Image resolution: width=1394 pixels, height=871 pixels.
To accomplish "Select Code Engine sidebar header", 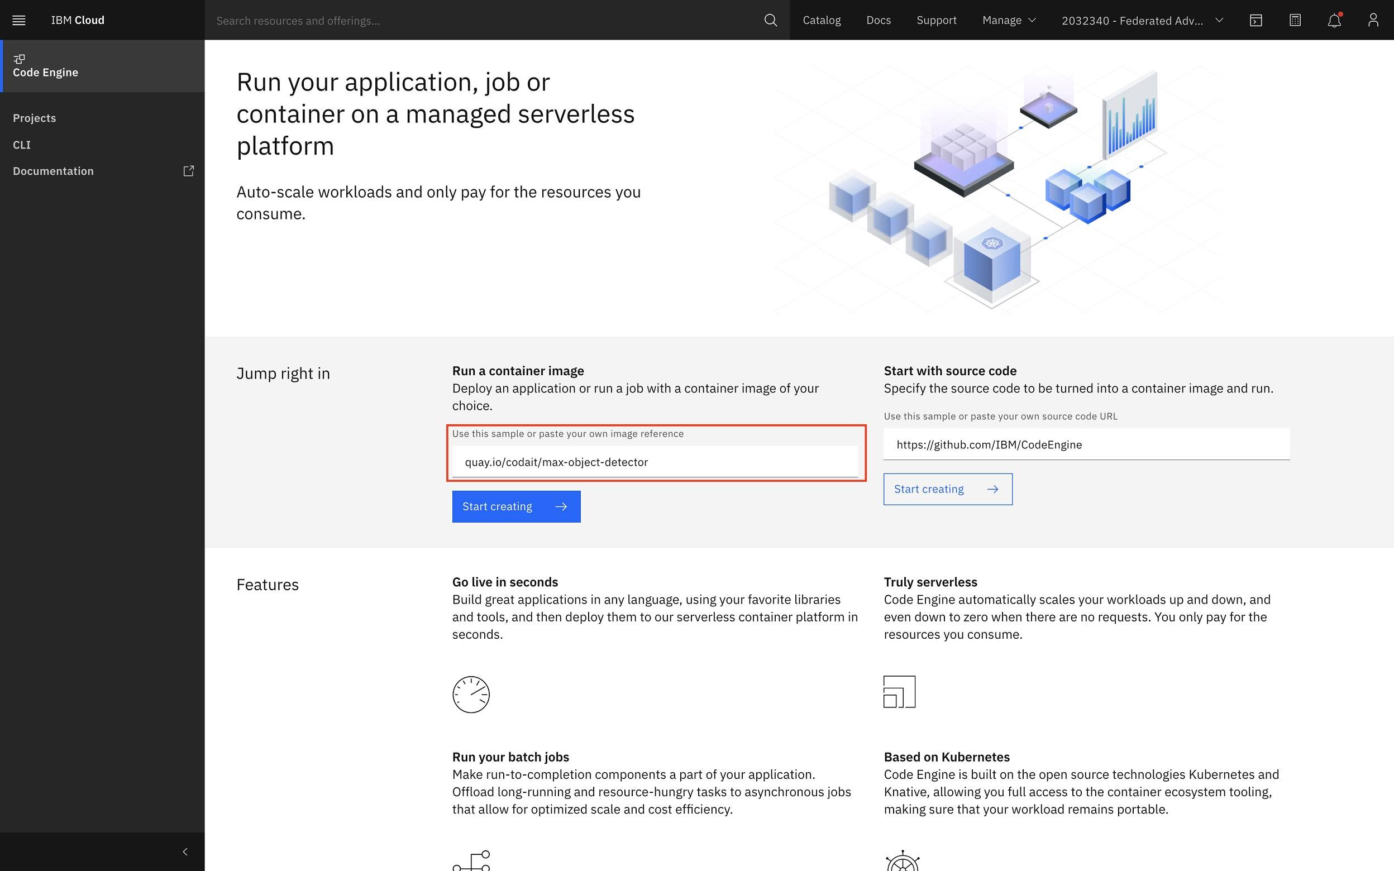I will (x=103, y=66).
